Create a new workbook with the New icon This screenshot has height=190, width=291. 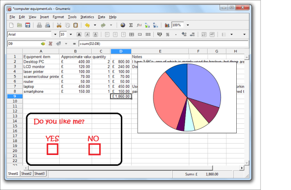coord(11,25)
